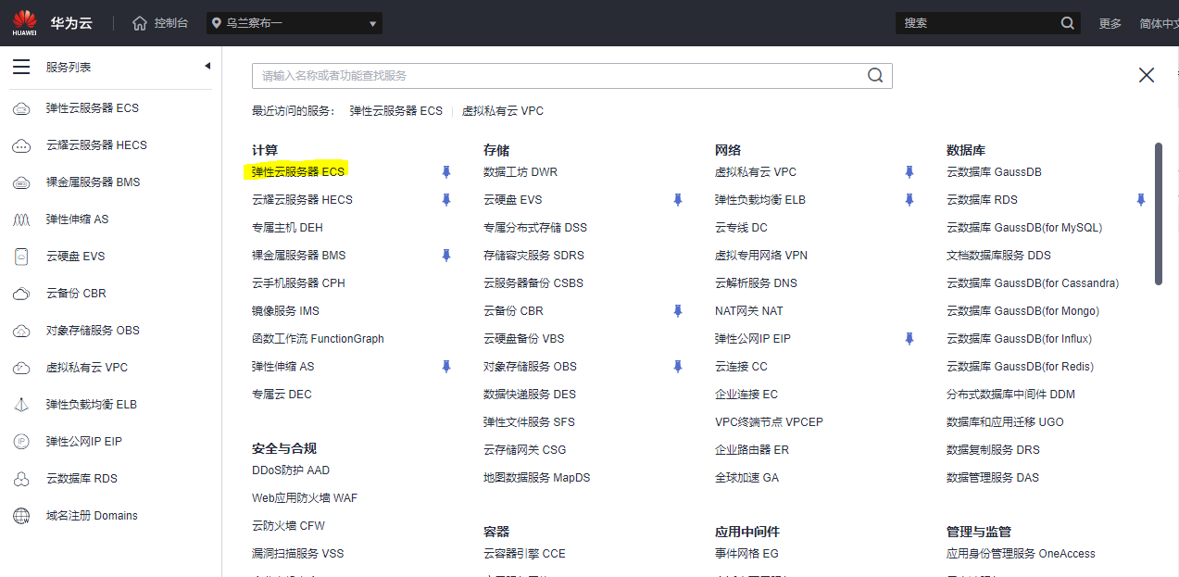Screen dimensions: 1179x577
Task: Open 虚拟私有云 VPC from recently visited services
Action: pos(504,110)
